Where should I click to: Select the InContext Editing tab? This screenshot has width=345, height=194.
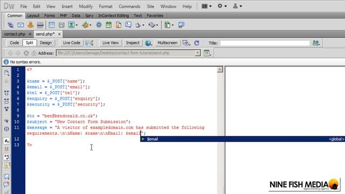113,16
